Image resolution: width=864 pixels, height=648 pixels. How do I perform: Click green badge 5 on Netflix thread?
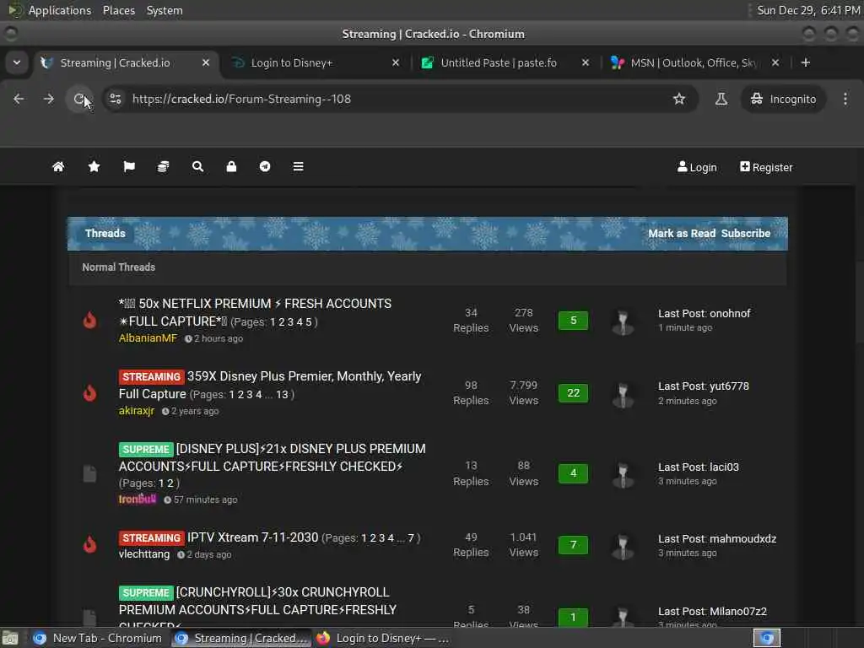point(573,320)
